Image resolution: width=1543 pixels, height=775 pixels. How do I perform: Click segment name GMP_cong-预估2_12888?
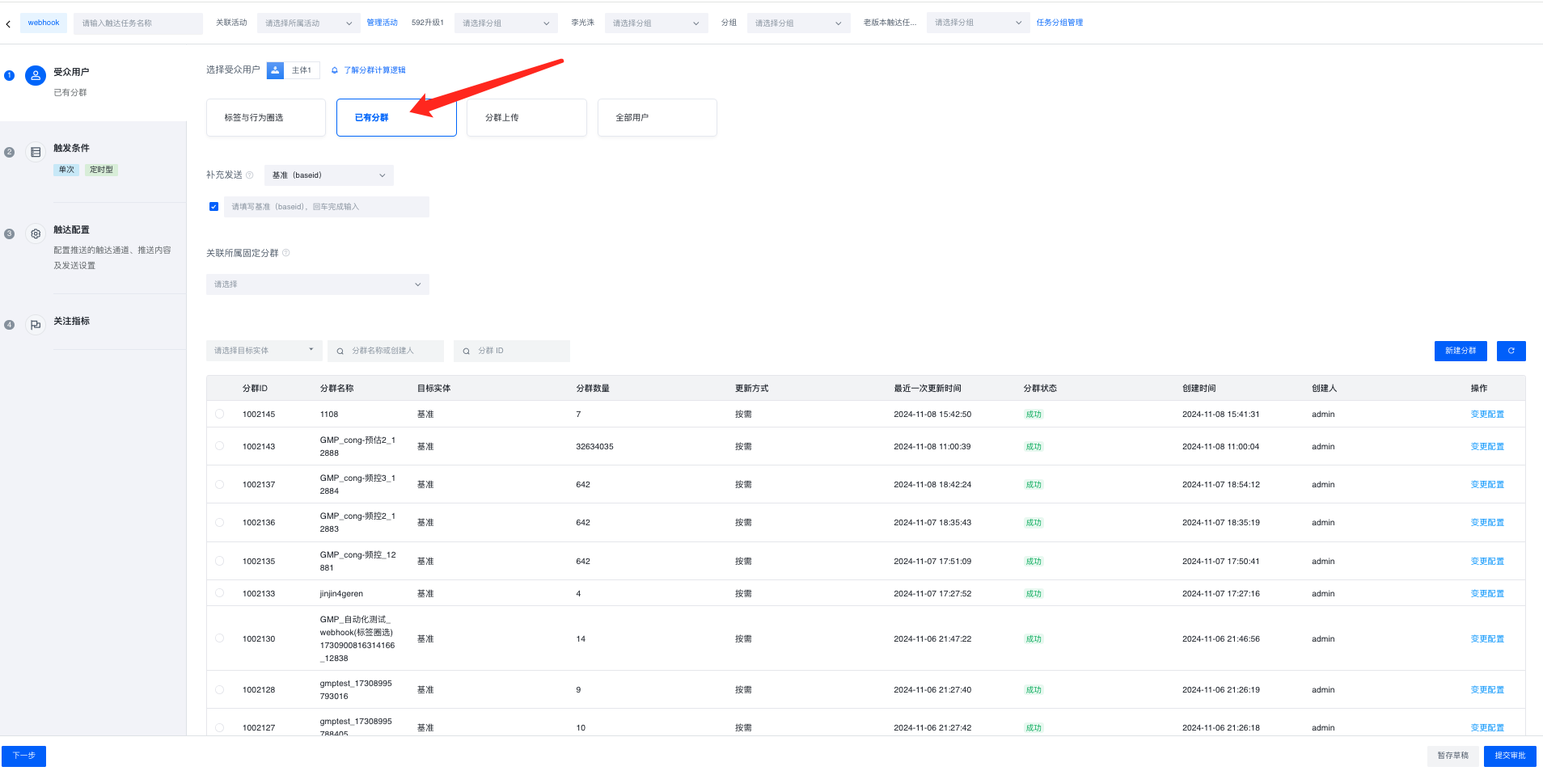pyautogui.click(x=357, y=447)
